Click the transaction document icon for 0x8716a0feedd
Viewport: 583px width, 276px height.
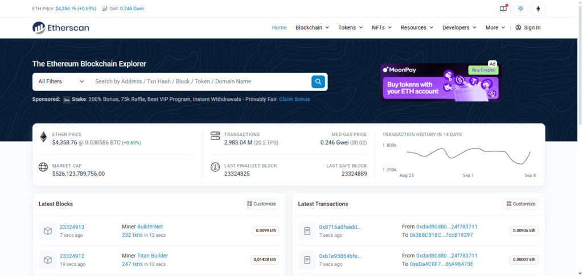click(307, 230)
